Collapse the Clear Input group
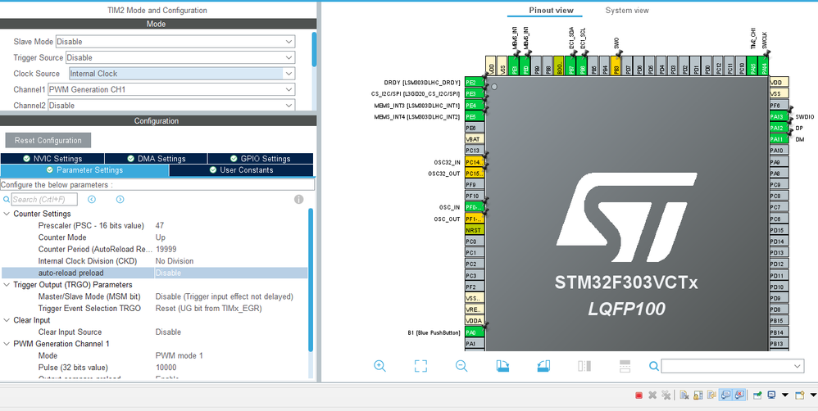The width and height of the screenshot is (818, 411). click(x=7, y=320)
